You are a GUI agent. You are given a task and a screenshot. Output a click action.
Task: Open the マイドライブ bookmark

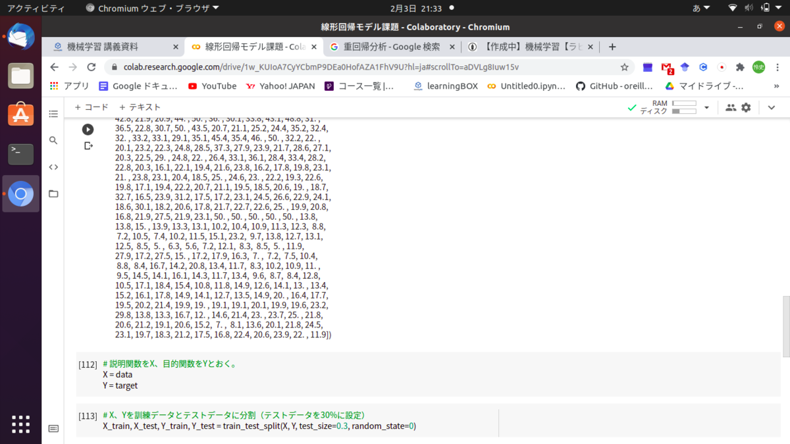704,86
